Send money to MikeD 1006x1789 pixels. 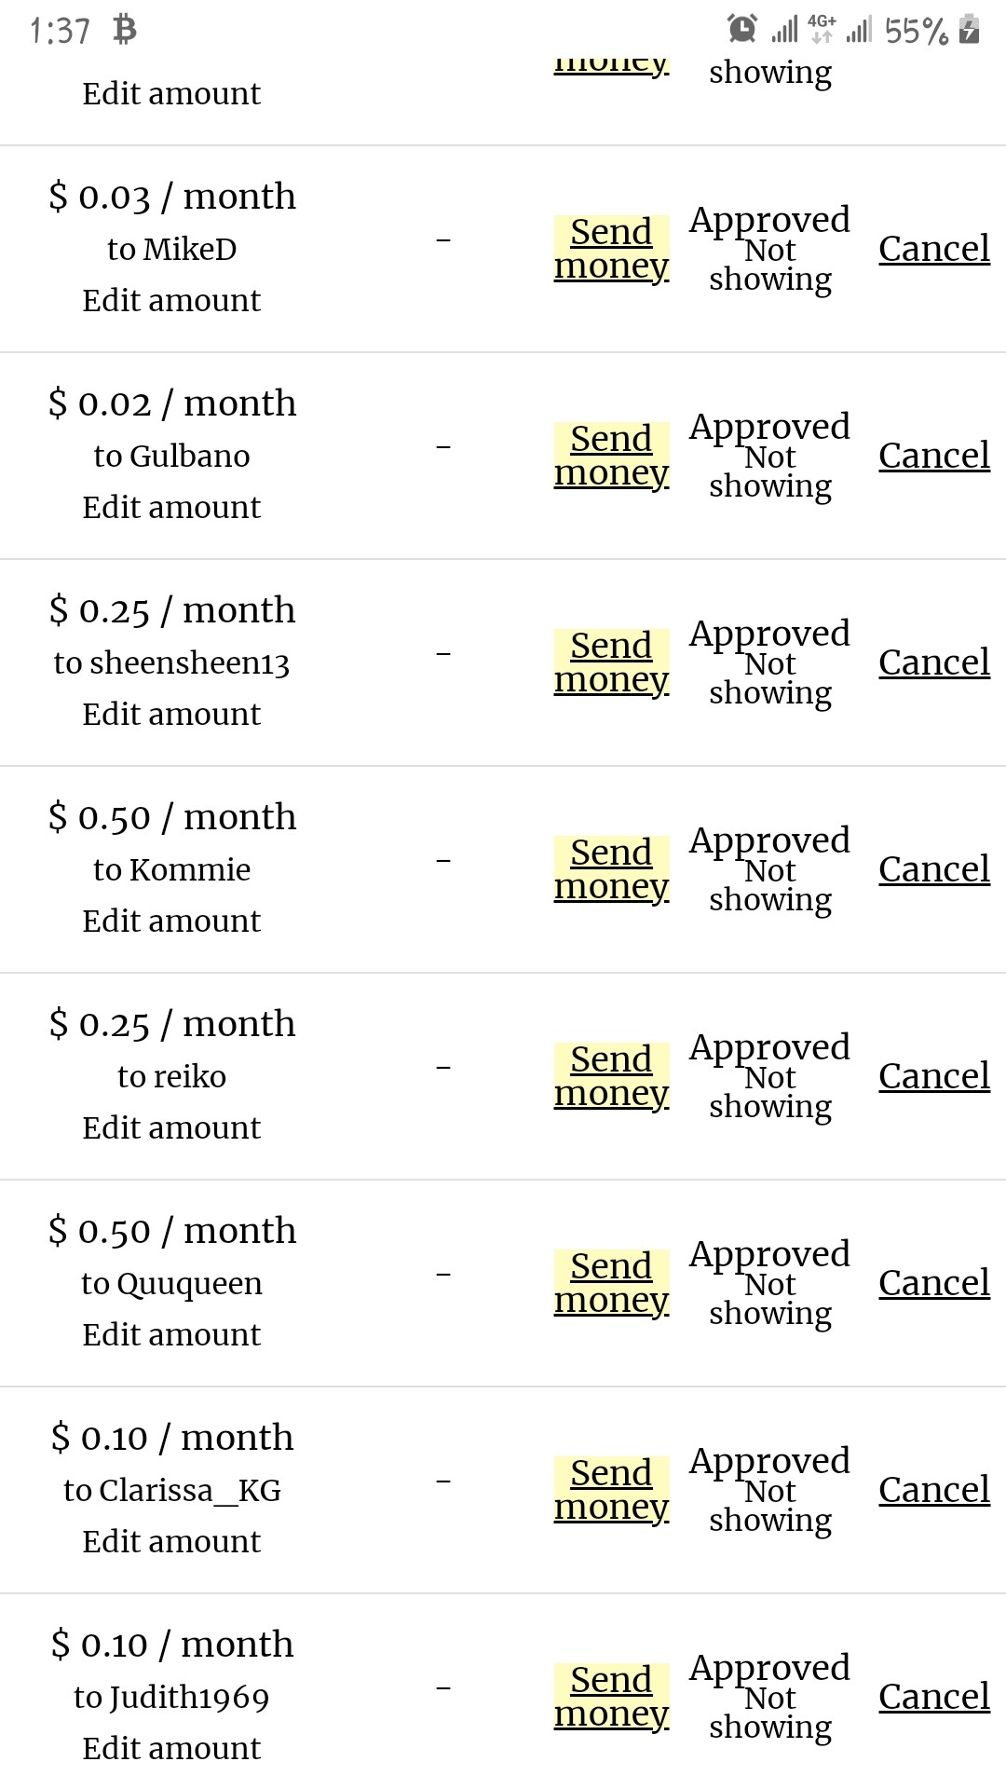[x=611, y=249]
